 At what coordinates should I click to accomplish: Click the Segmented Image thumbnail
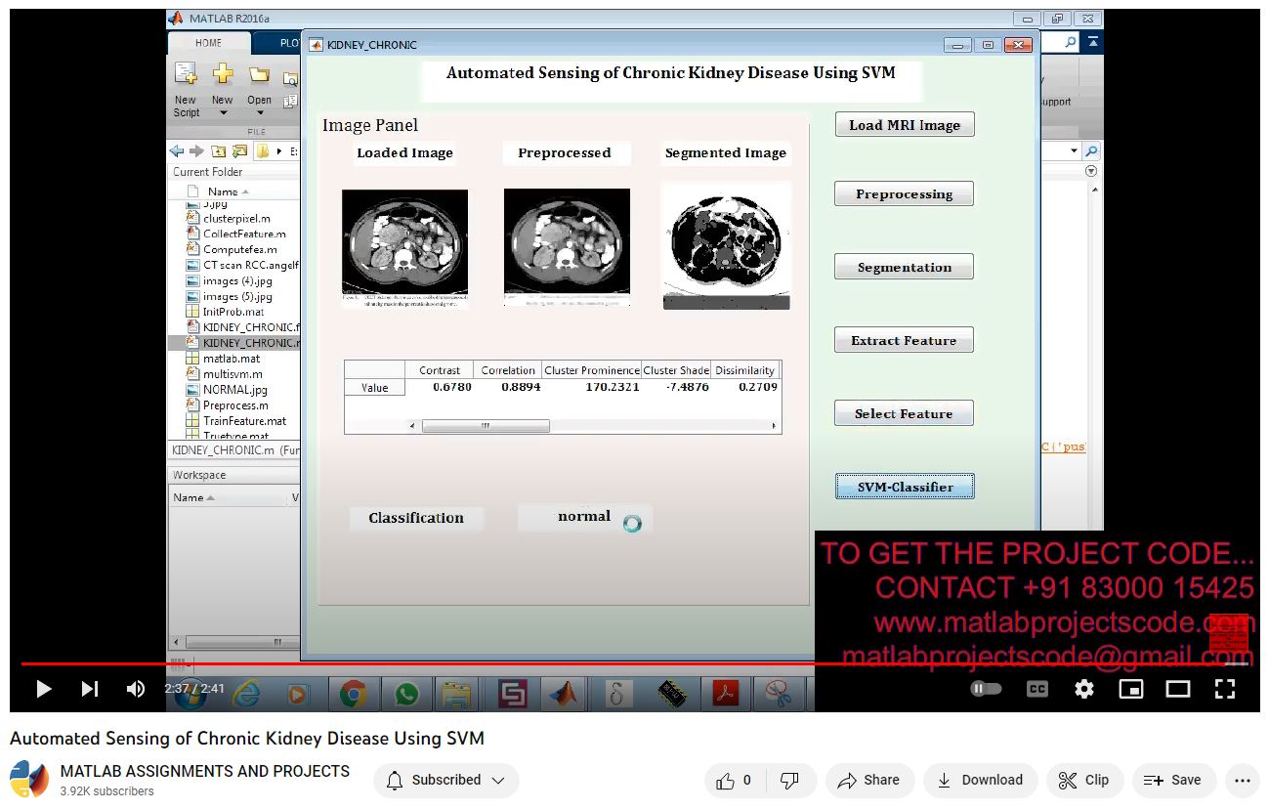tap(726, 247)
